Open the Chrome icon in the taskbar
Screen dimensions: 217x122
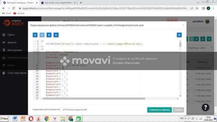tap(47, 119)
